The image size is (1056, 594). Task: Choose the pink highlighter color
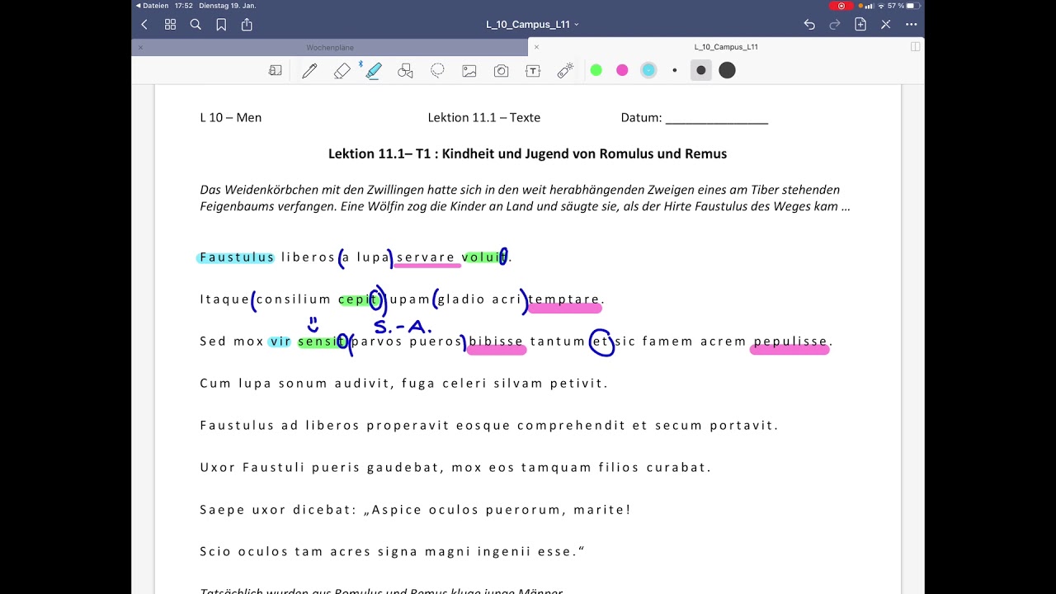tap(622, 71)
